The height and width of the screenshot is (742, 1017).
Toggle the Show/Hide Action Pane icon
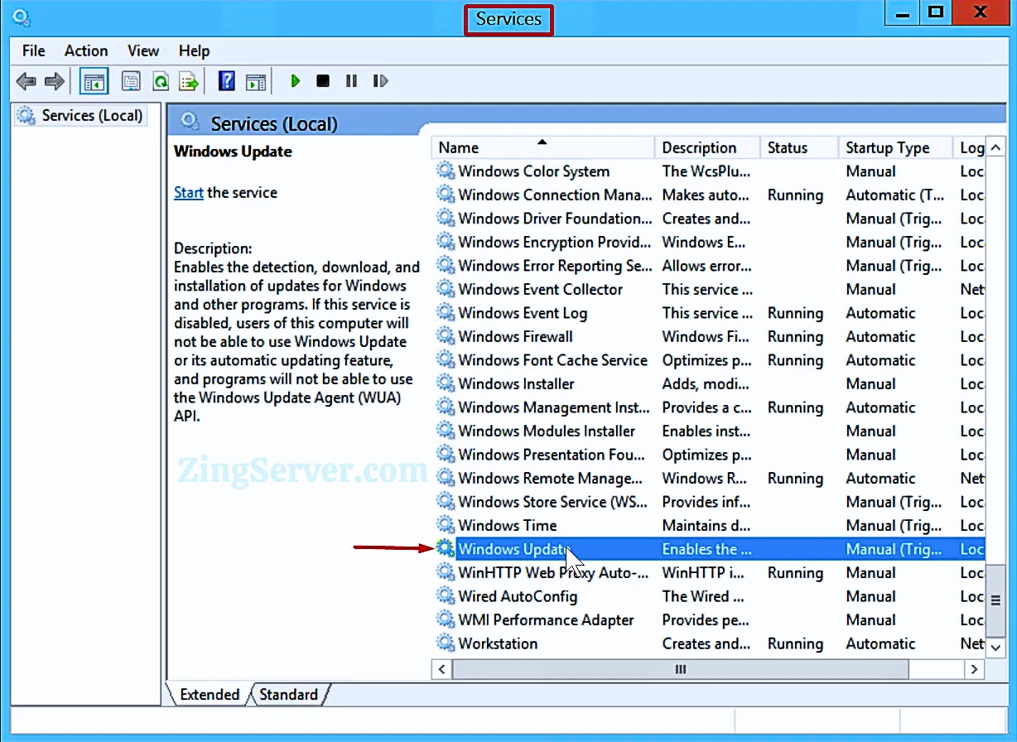coord(256,81)
